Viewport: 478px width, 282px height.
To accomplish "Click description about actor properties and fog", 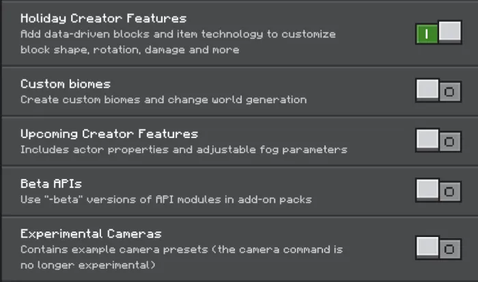I will [x=184, y=150].
